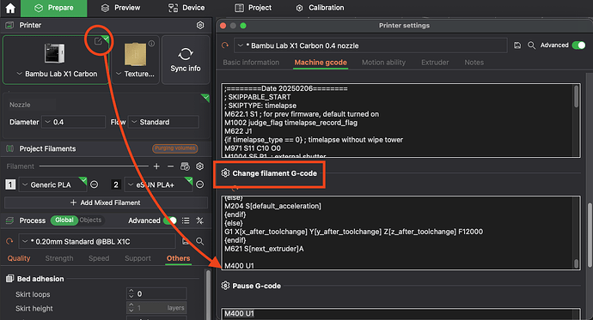Go to the home screen icon
Viewport: 593px width, 320px height.
tap(10, 8)
